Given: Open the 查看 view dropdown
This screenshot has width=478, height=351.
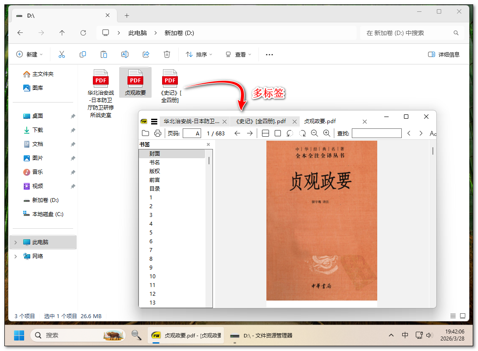Looking at the screenshot, I should click(238, 54).
